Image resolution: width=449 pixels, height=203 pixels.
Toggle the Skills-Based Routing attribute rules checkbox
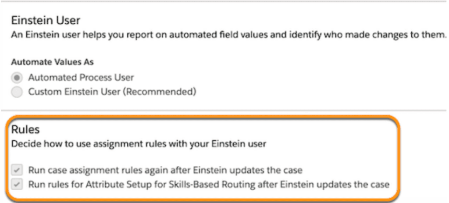17,184
